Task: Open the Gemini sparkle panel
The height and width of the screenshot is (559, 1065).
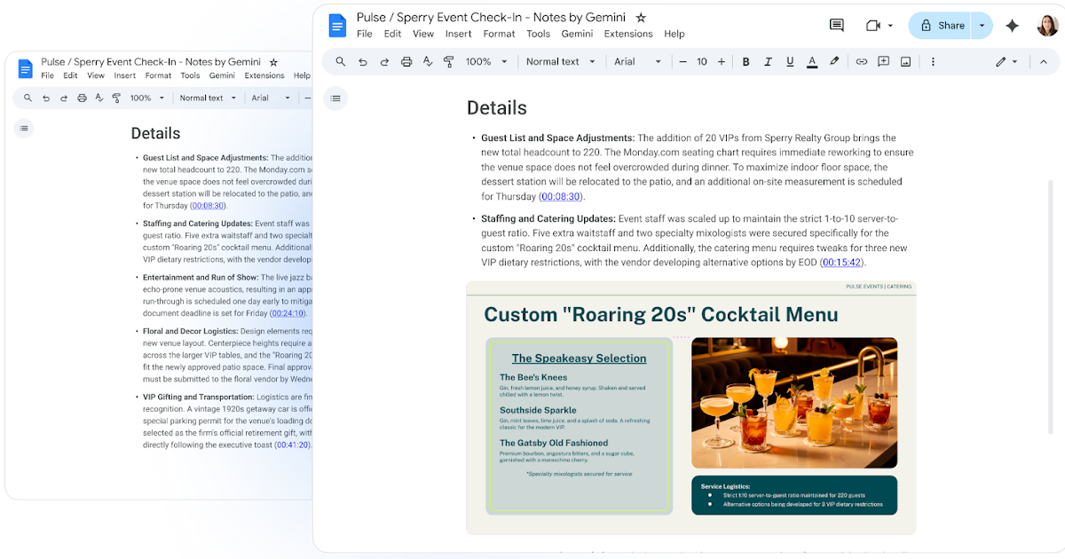Action: coord(1012,26)
